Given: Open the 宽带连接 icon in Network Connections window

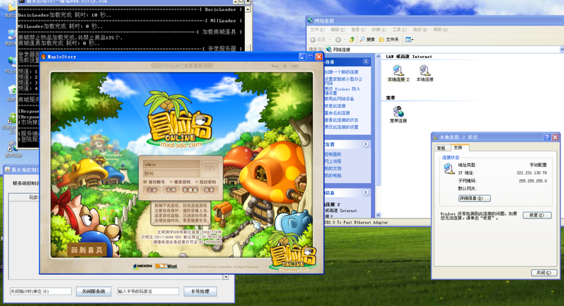Looking at the screenshot, I should click(398, 114).
